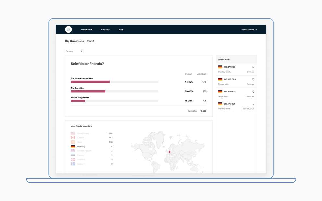Open the Help menu item

tap(121, 30)
